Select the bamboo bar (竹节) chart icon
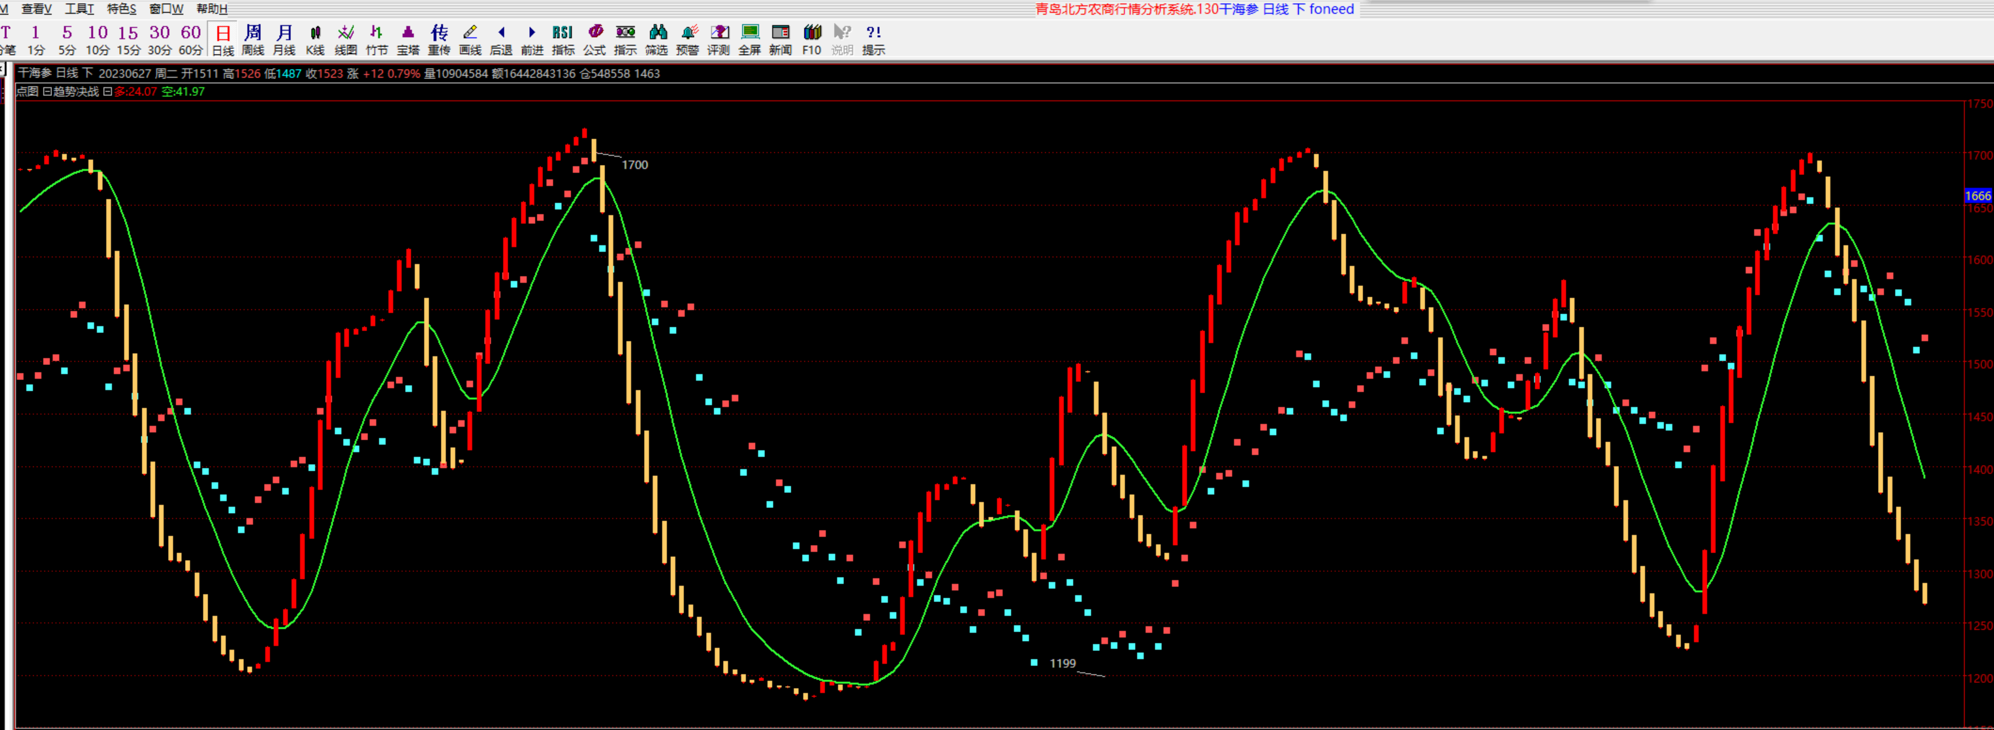Screen dimensions: 1994x730 coord(377,40)
